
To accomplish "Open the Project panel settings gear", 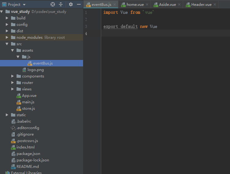I will (71, 4).
